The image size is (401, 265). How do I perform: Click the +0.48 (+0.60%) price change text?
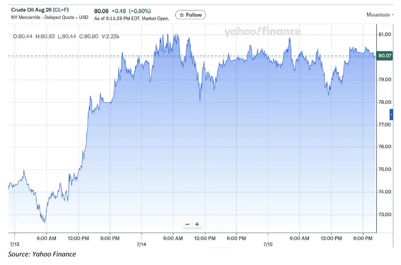tap(131, 11)
